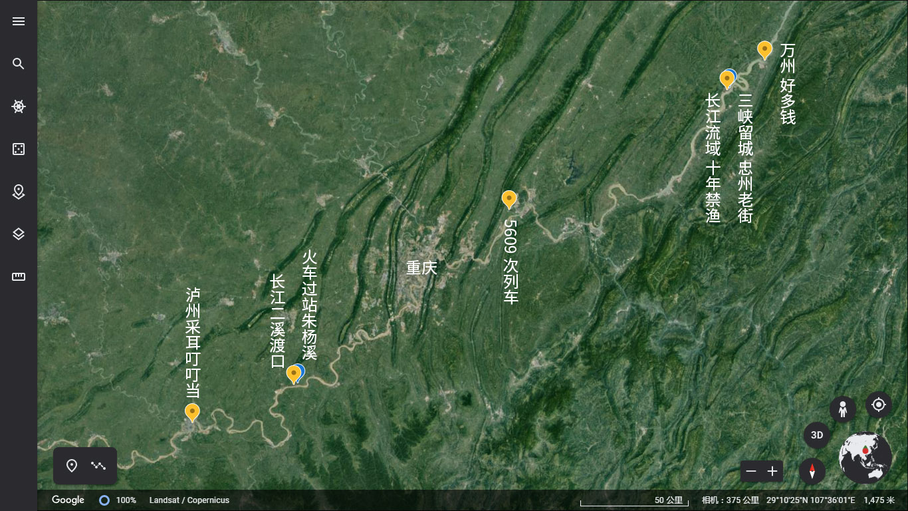The width and height of the screenshot is (908, 511).
Task: Open Voyager ship wheel icon
Action: (19, 106)
